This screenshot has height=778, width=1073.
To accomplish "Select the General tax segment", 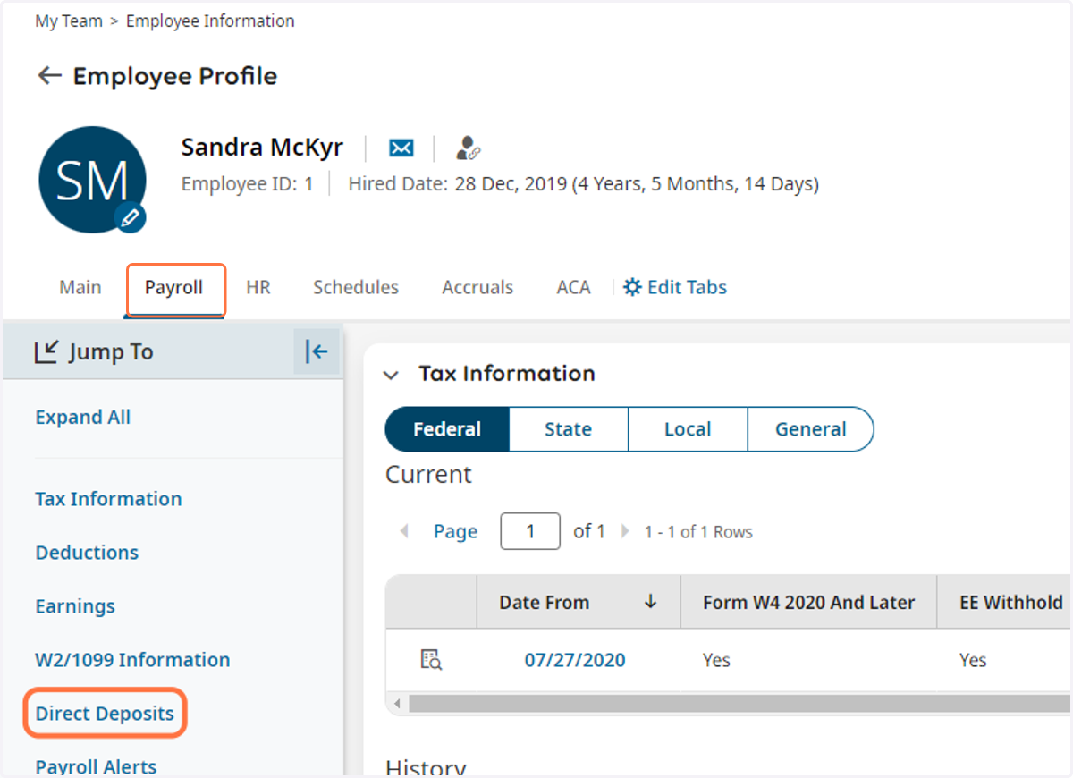I will [x=810, y=429].
